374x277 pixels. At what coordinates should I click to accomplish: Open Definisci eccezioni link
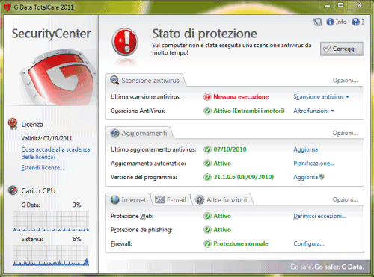click(x=319, y=216)
